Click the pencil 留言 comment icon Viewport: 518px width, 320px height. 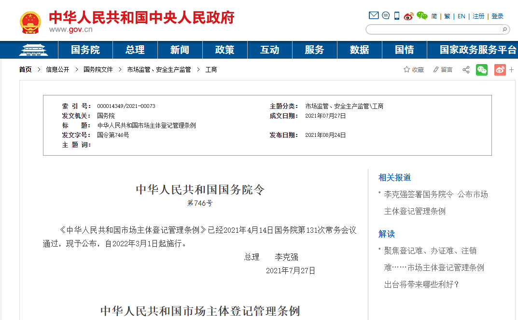click(x=443, y=69)
